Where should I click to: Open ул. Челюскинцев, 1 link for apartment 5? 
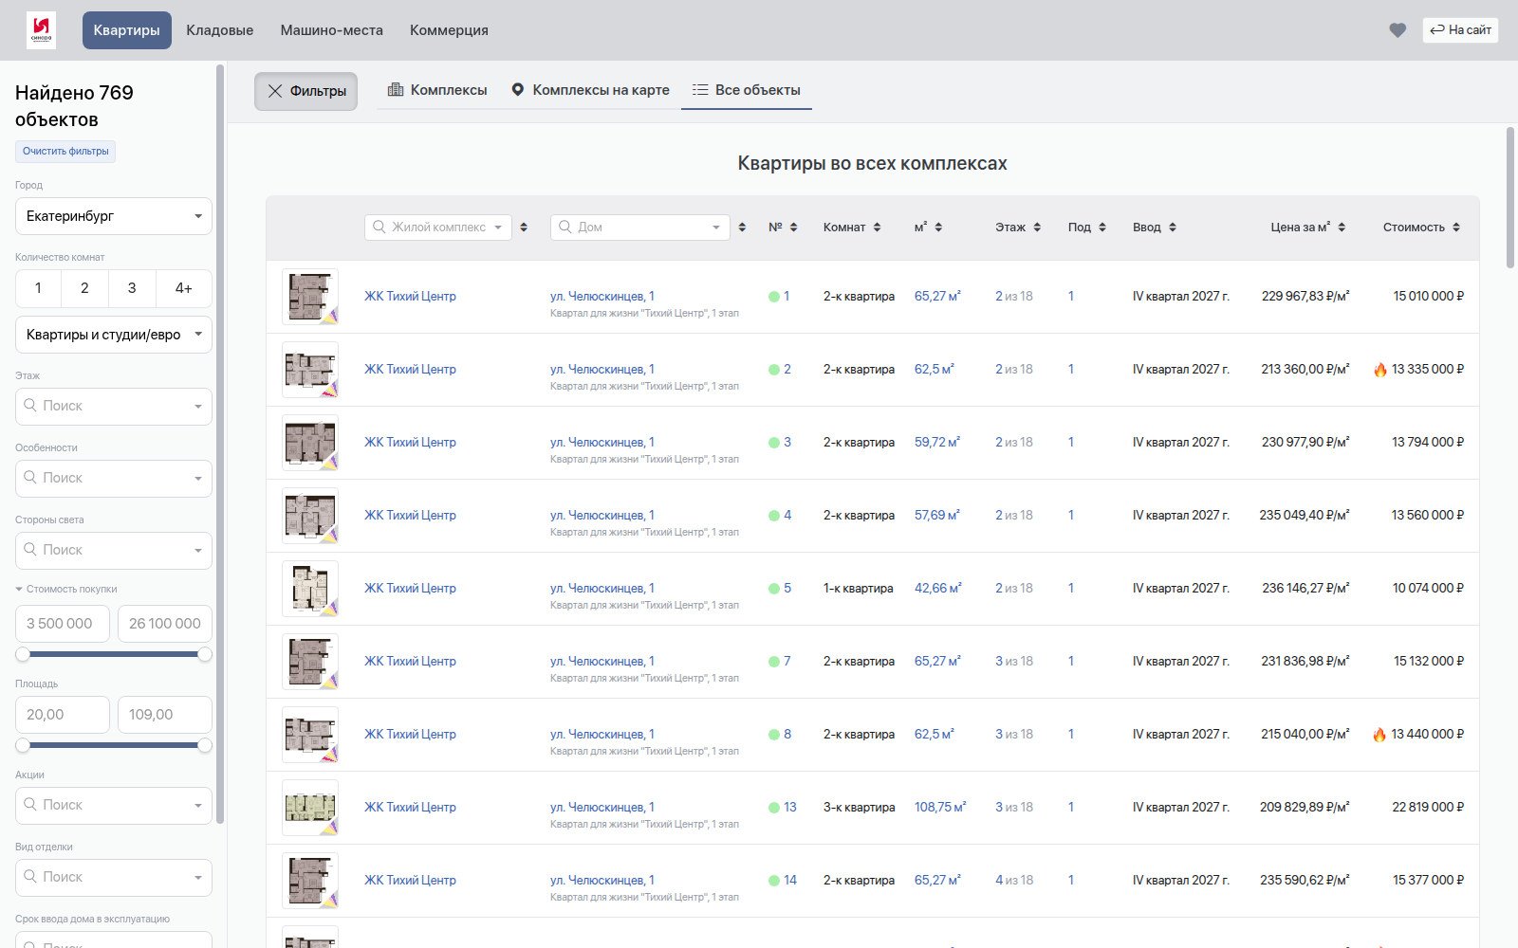(x=602, y=589)
